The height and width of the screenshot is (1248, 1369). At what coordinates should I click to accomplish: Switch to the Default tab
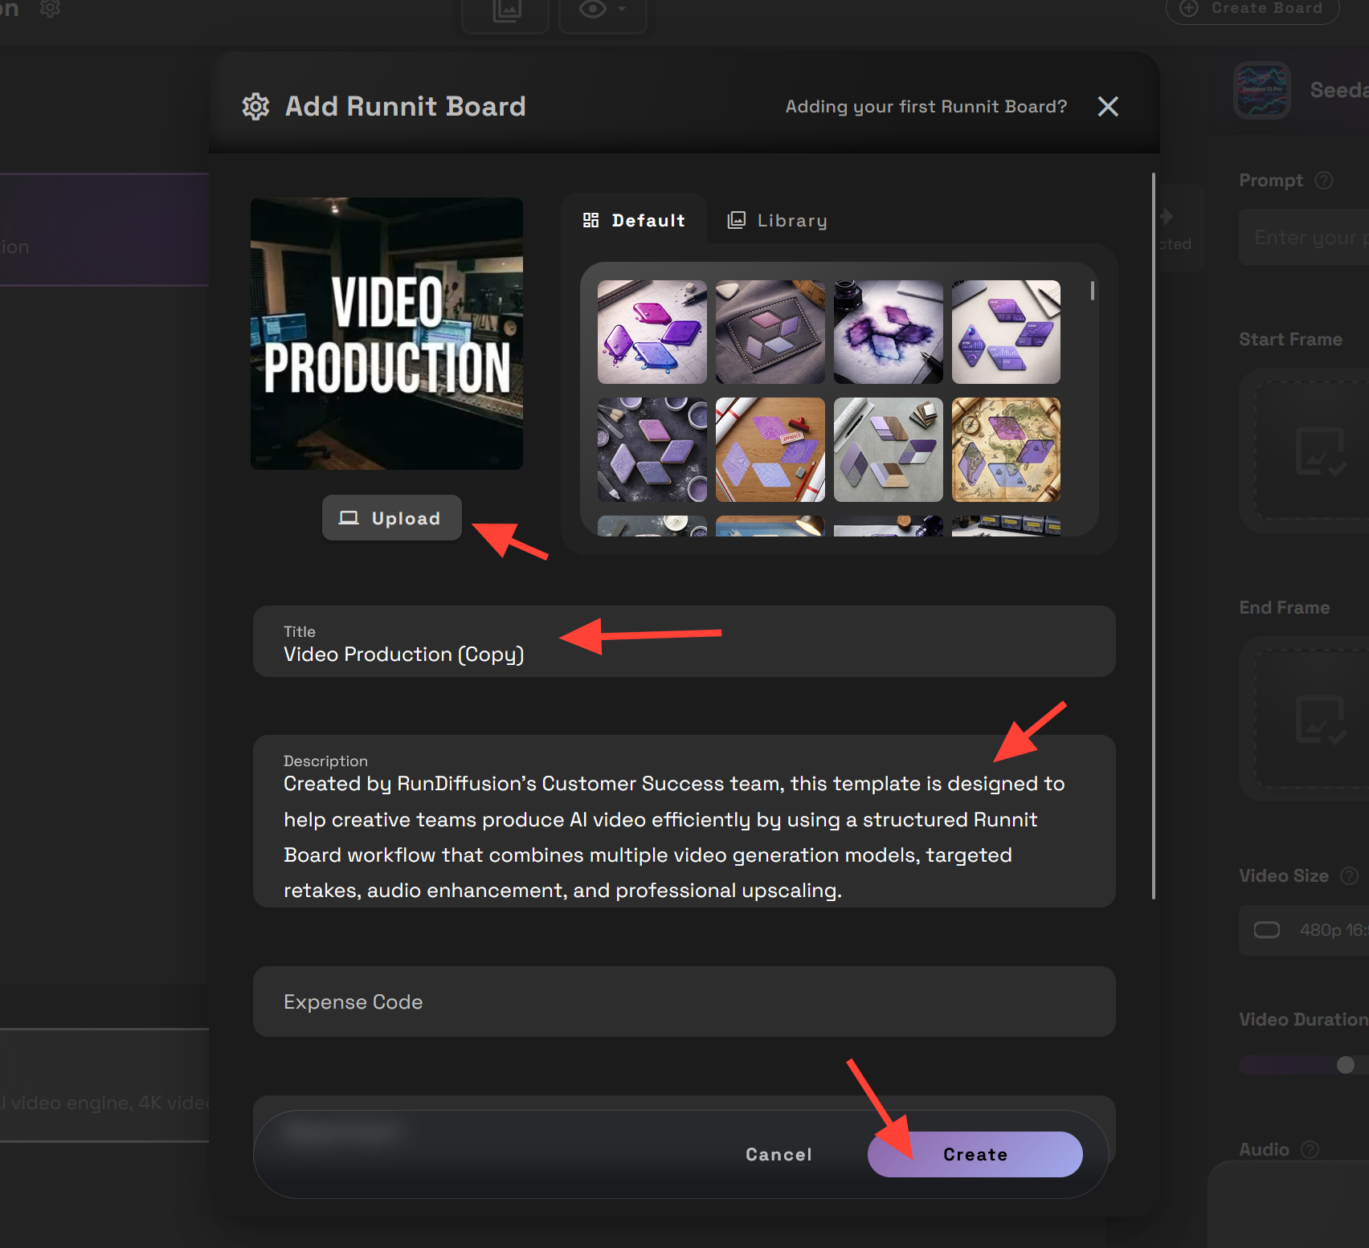tap(635, 220)
